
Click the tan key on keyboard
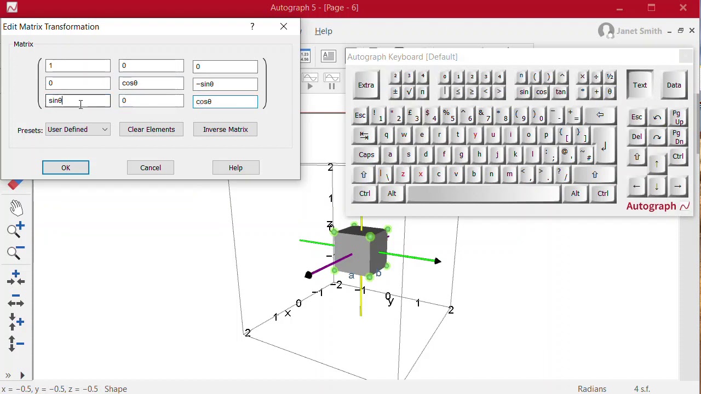[x=560, y=92]
